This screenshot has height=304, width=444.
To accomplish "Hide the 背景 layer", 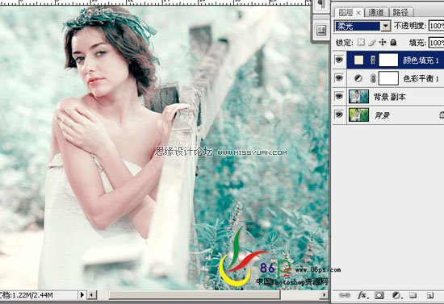I will pyautogui.click(x=339, y=115).
